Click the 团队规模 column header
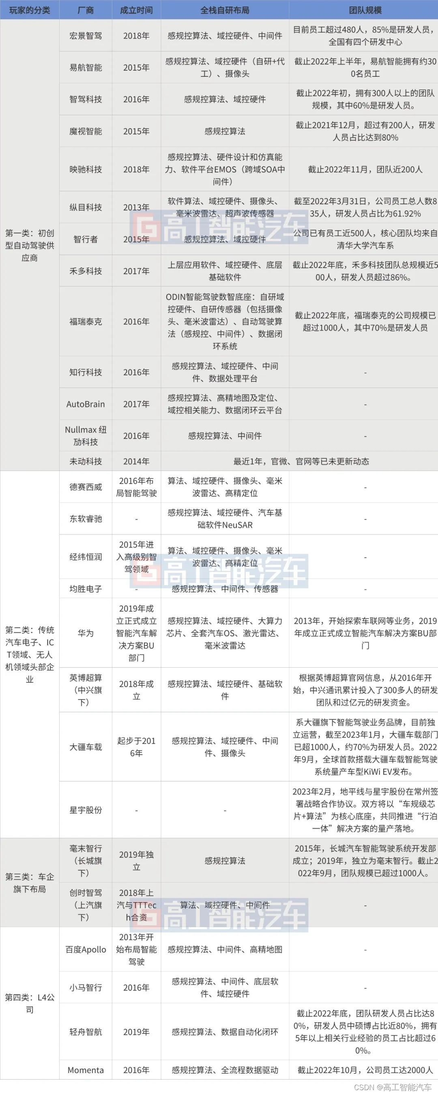The height and width of the screenshot is (1095, 438). [x=364, y=10]
